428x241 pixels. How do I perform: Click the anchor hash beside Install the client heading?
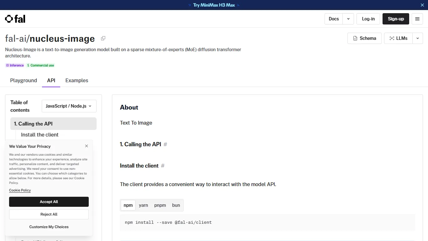(x=163, y=166)
